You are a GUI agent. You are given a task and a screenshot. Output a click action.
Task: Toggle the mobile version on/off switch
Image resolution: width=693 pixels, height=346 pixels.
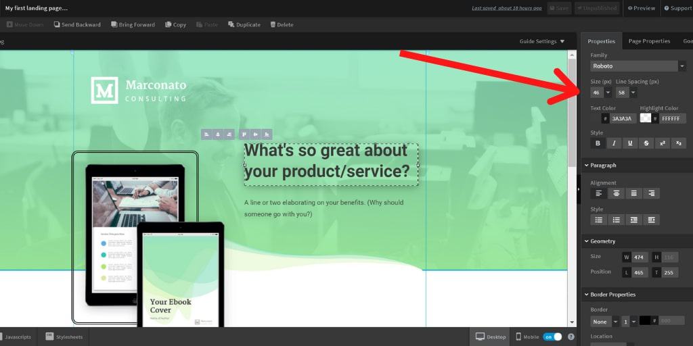click(x=552, y=337)
